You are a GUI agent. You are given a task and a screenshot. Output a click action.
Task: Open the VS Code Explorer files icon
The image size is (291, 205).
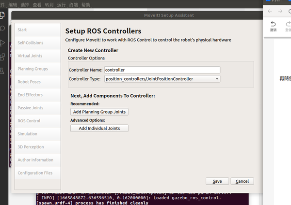pyautogui.click(x=2, y=15)
